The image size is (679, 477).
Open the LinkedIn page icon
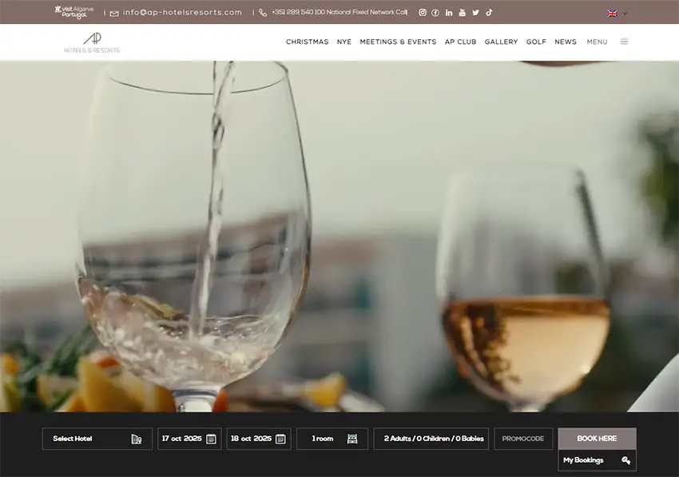[x=448, y=13]
